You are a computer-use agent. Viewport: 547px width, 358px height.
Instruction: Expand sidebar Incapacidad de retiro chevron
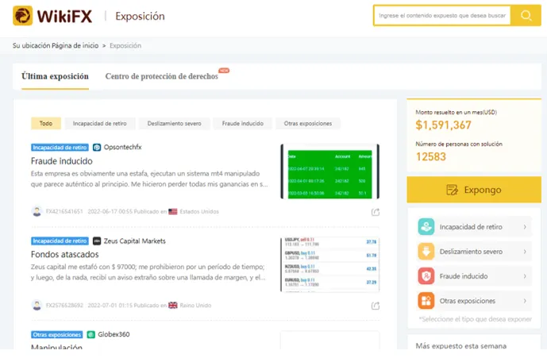point(525,227)
